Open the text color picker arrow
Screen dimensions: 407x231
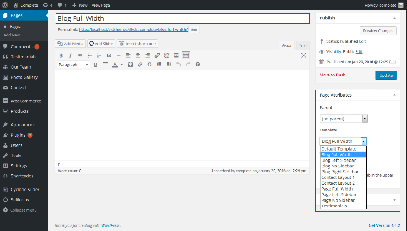(x=122, y=65)
